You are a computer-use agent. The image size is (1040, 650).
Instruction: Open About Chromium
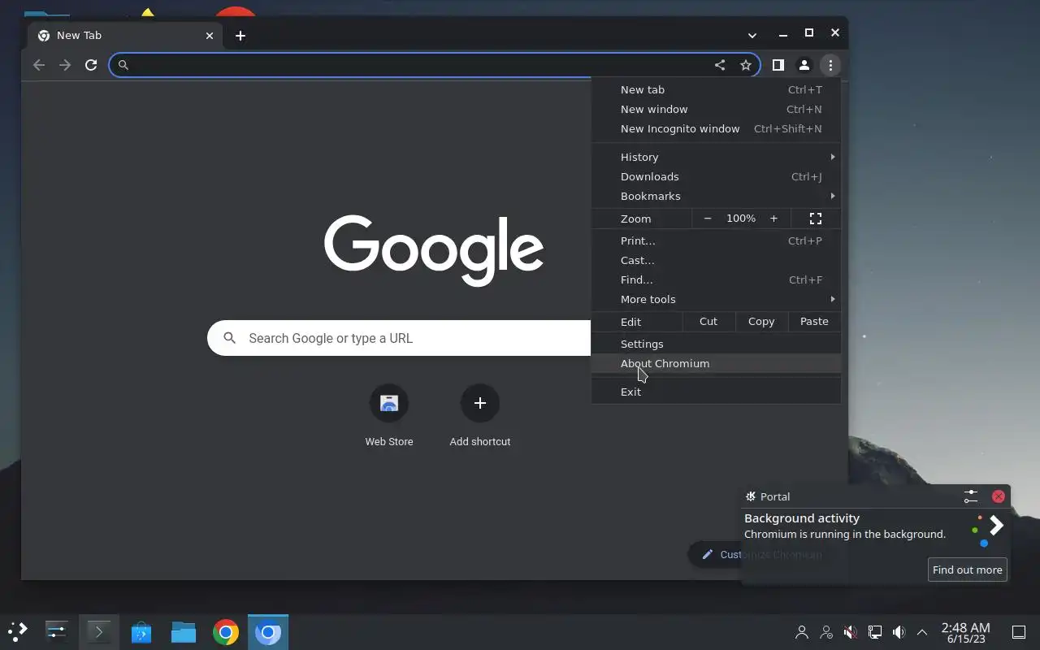pyautogui.click(x=716, y=363)
